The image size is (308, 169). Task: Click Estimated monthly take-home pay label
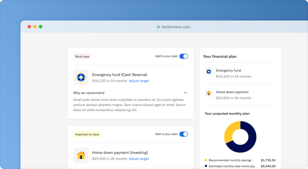click(232, 166)
